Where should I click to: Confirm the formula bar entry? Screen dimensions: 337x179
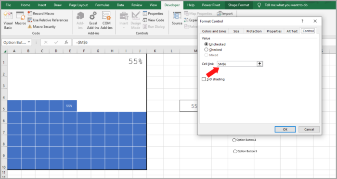pos(56,42)
